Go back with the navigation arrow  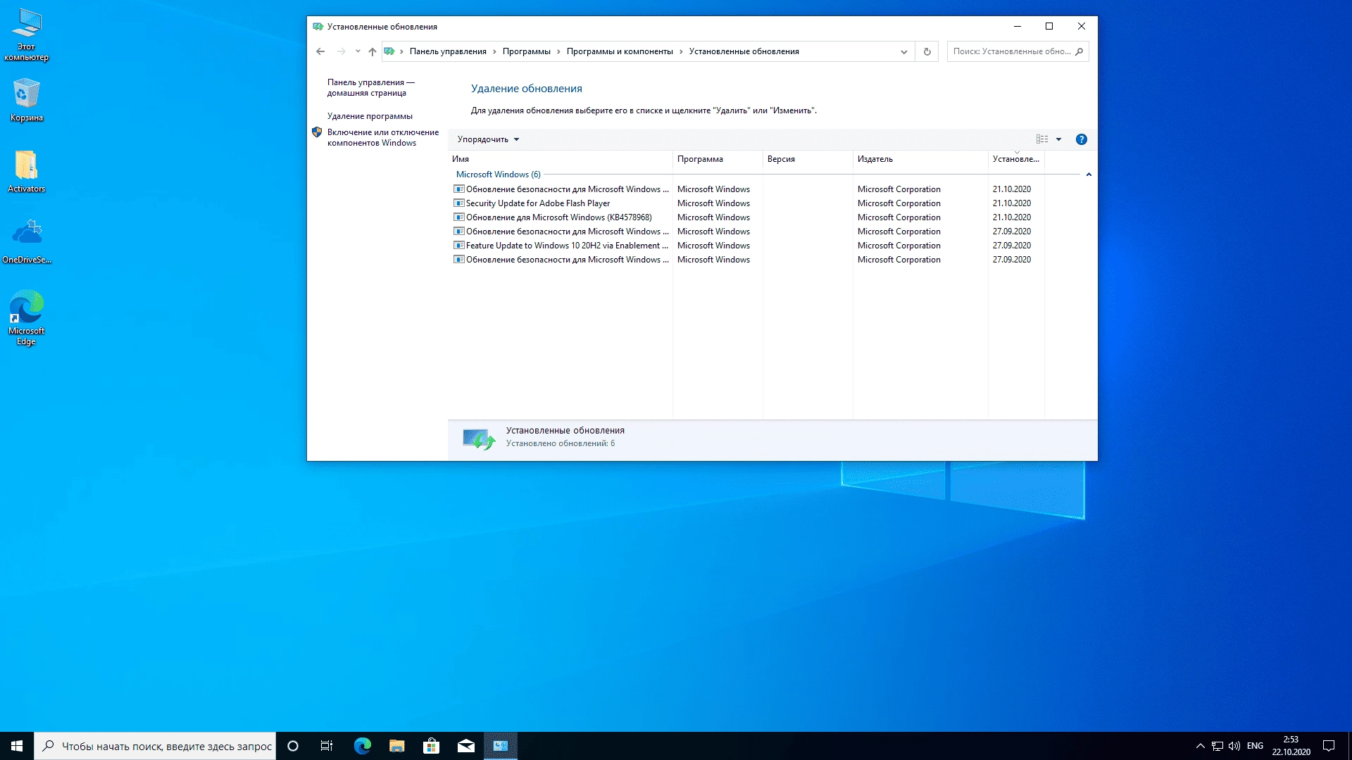[x=320, y=51]
